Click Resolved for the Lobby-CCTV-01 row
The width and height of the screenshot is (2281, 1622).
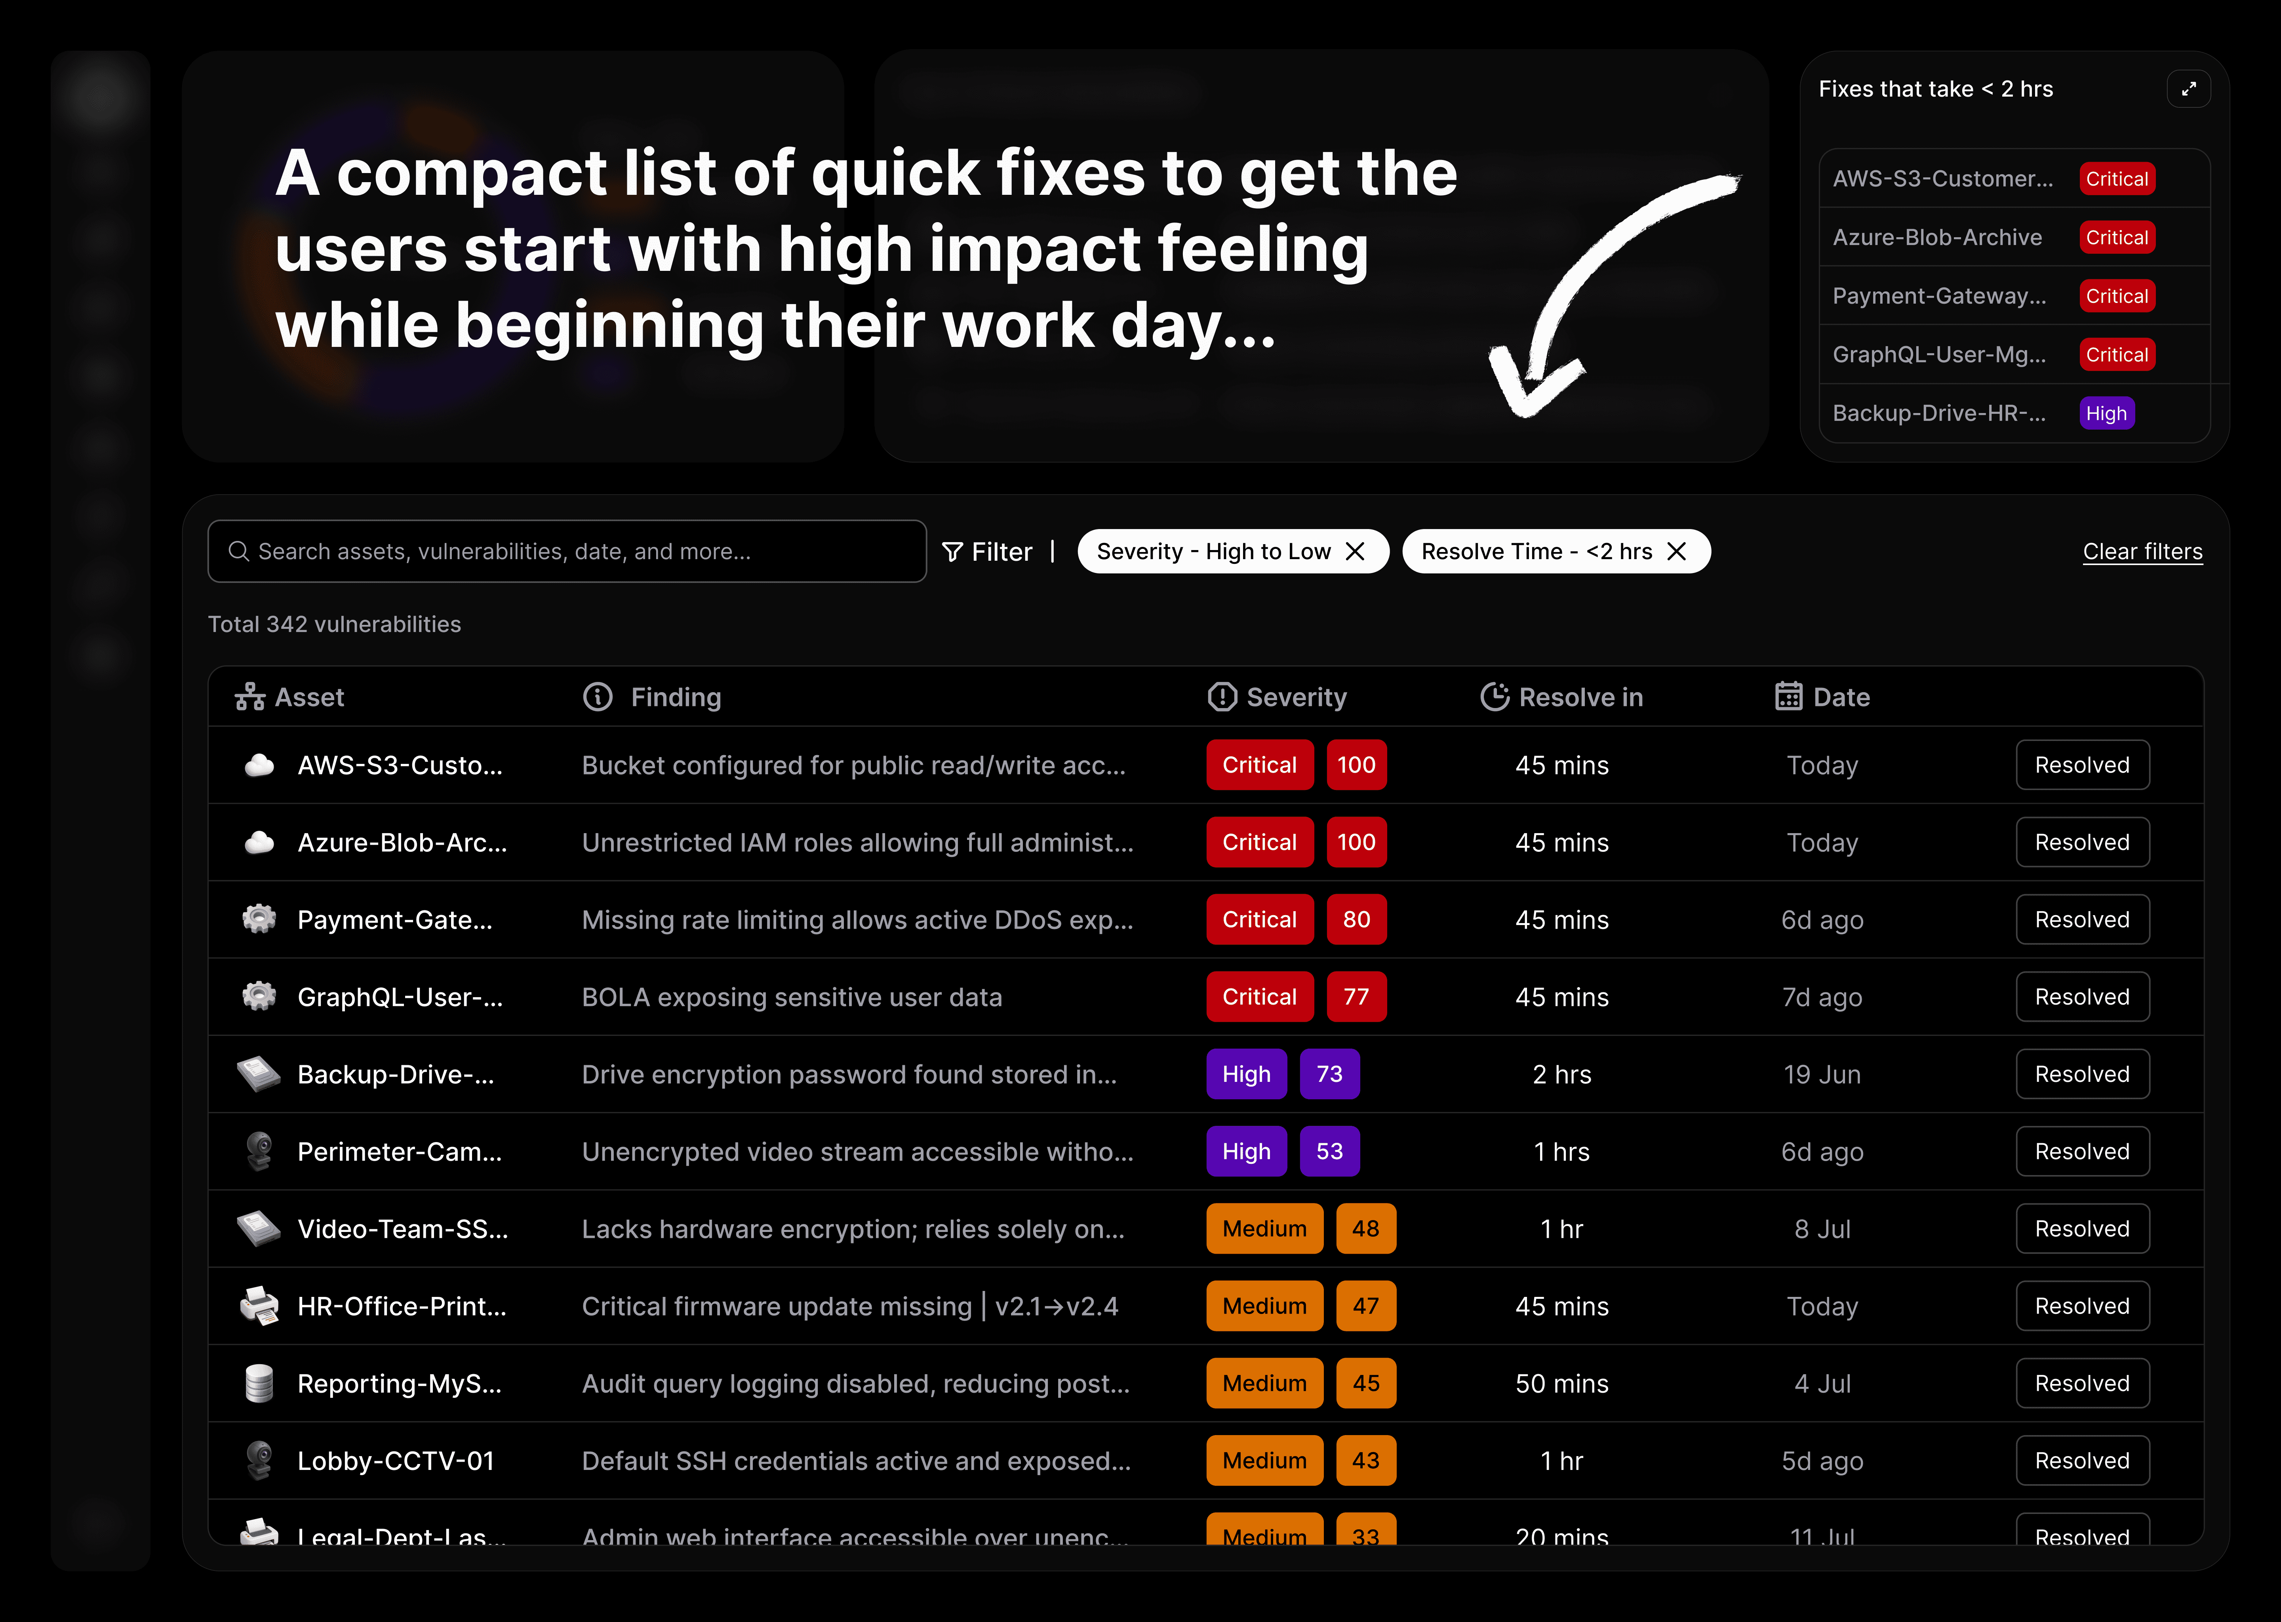pyautogui.click(x=2082, y=1460)
